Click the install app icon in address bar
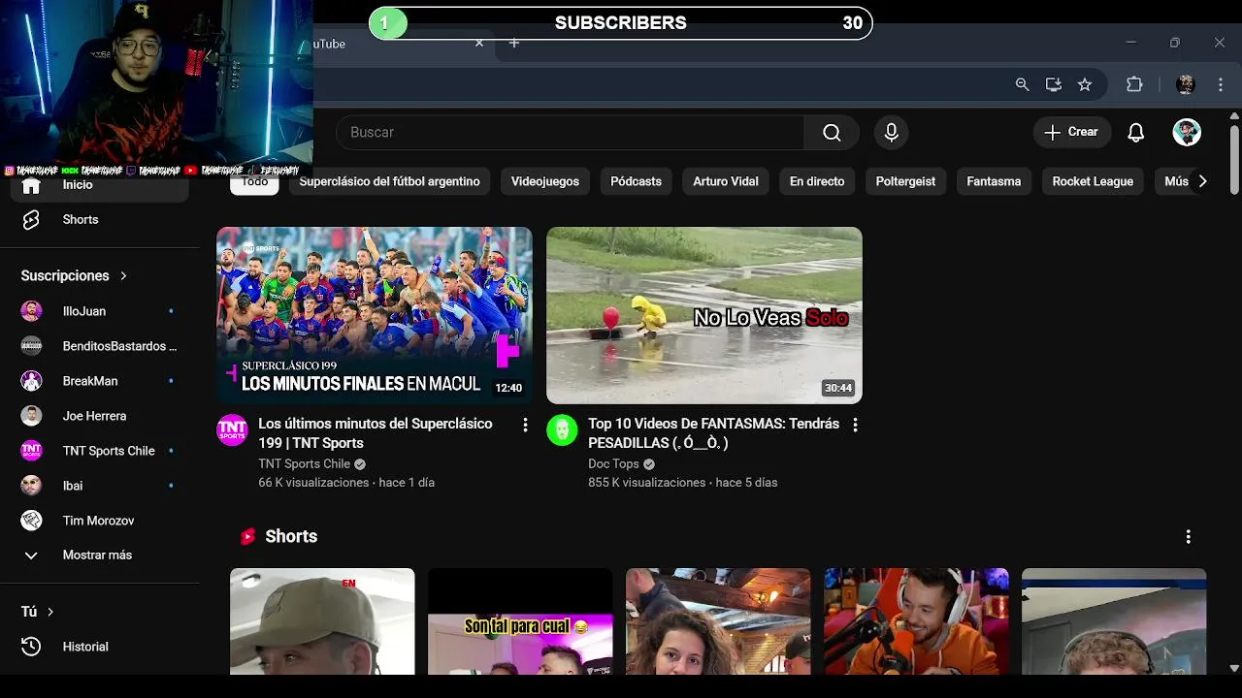The image size is (1242, 698). pyautogui.click(x=1054, y=84)
